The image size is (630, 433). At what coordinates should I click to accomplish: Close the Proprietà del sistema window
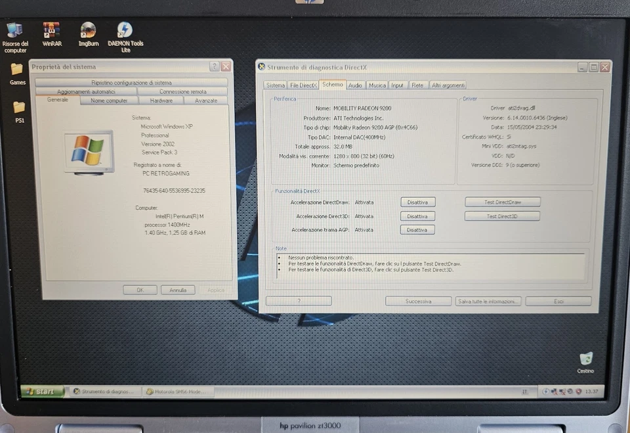[x=226, y=66]
